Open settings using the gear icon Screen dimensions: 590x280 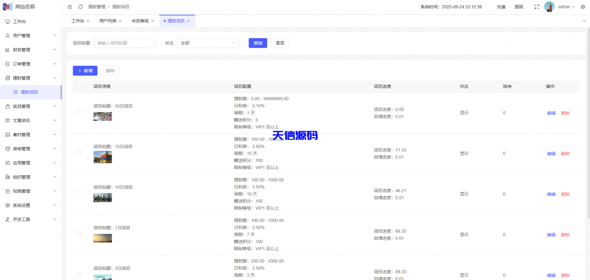583,7
